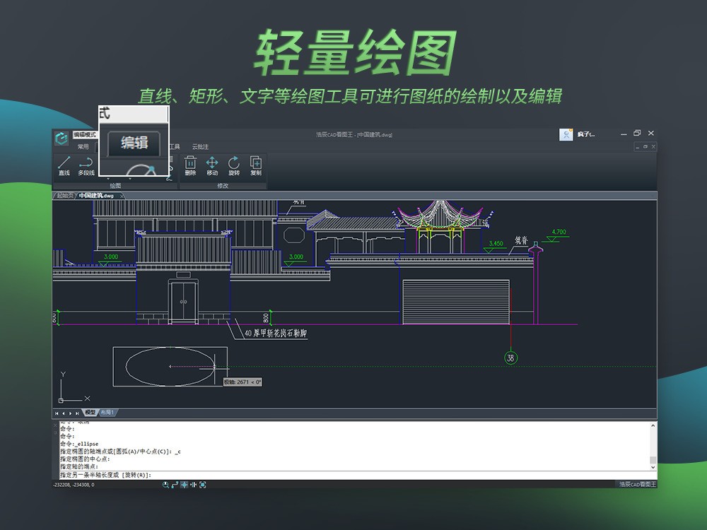This screenshot has width=707, height=530.
Task: Switch to the 常用 ribbon tab
Action: pyautogui.click(x=83, y=147)
